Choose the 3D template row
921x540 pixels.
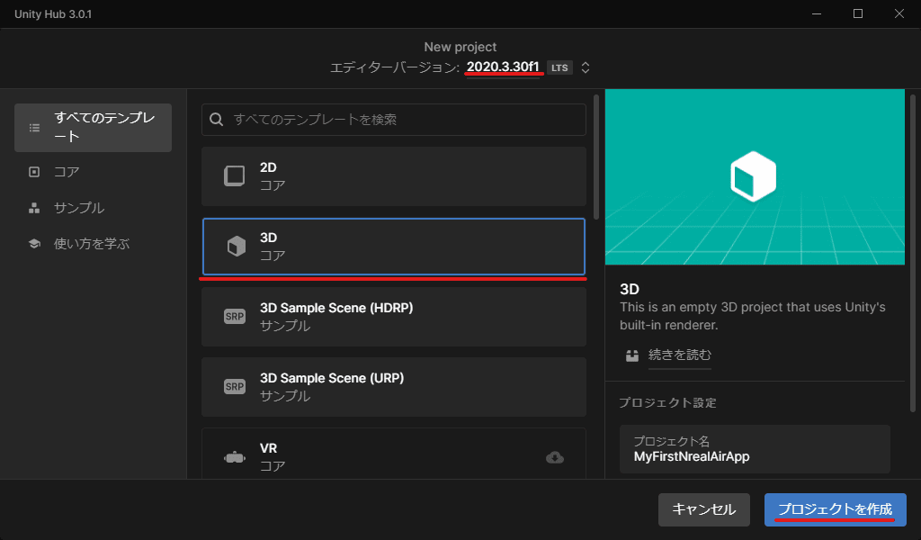(x=394, y=247)
